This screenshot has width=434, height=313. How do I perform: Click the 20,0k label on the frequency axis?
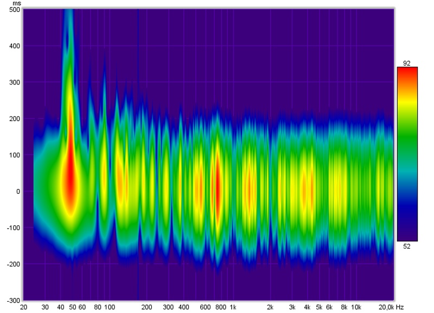pos(386,307)
